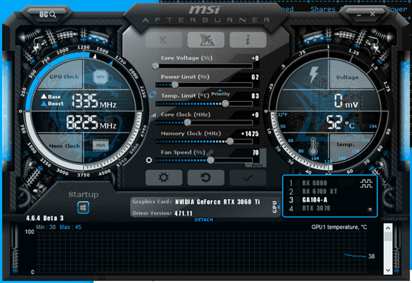Open settings with the gear button
The width and height of the screenshot is (412, 283).
click(x=164, y=178)
